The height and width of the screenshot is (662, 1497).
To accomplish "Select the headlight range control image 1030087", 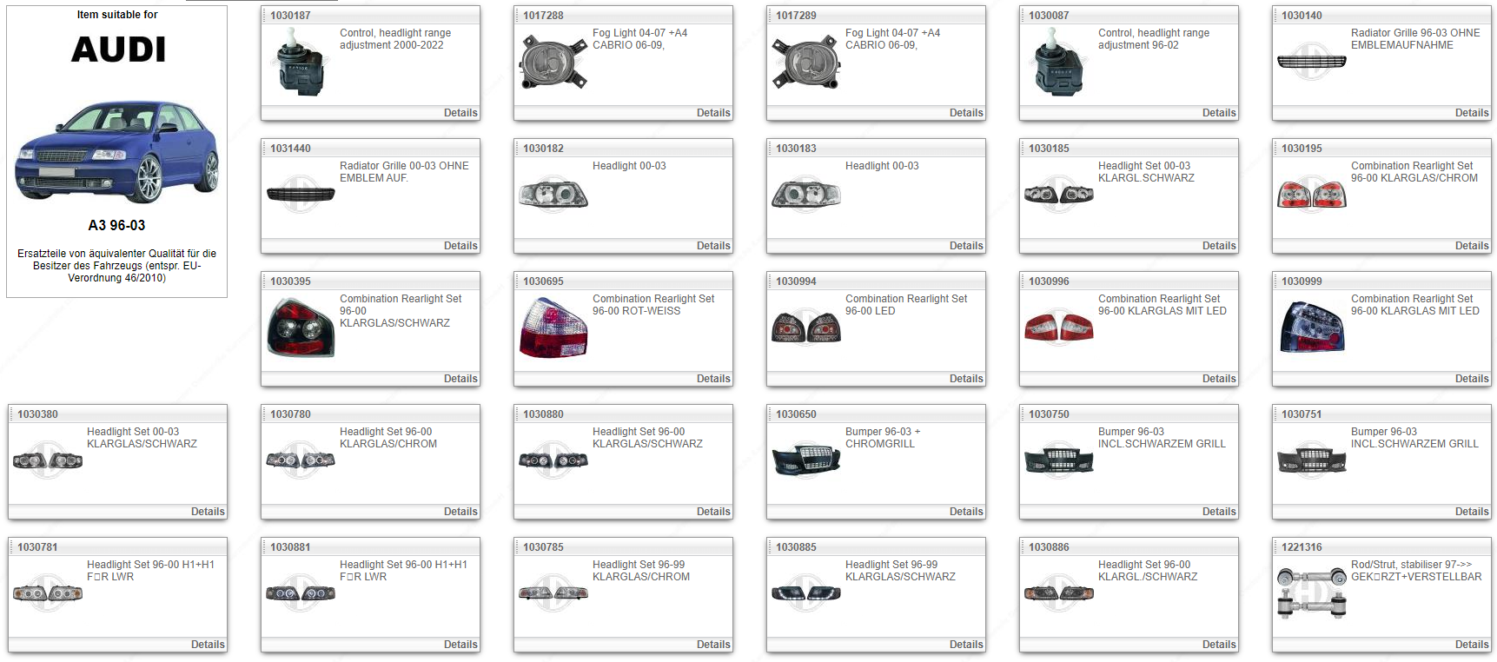I will pyautogui.click(x=1057, y=61).
